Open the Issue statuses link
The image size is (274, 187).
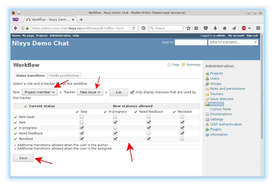[221, 99]
